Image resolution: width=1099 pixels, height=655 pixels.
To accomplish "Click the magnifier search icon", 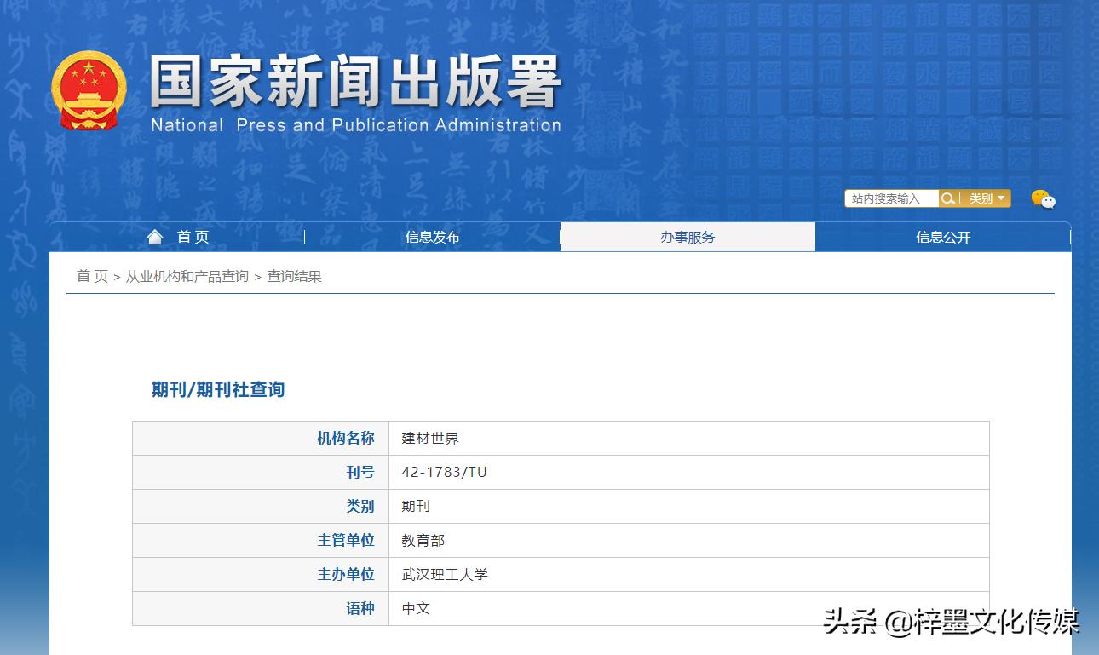I will (x=948, y=198).
